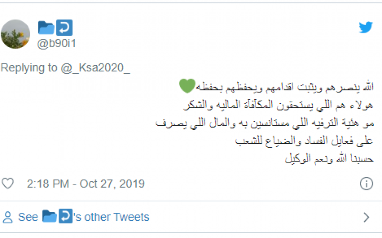
Task: Like the tweet with the heart icon
Action: pyautogui.click(x=8, y=183)
